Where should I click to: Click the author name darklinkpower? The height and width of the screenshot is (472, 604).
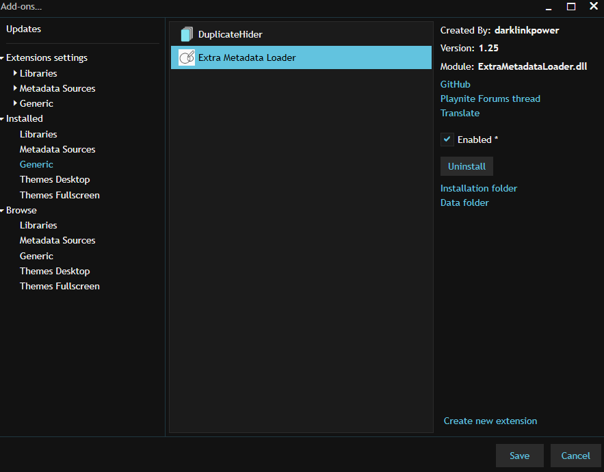[527, 30]
